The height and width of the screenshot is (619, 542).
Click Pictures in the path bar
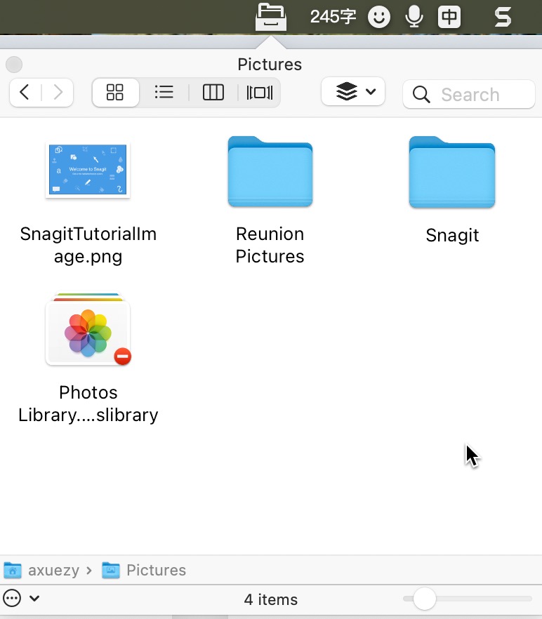(156, 570)
